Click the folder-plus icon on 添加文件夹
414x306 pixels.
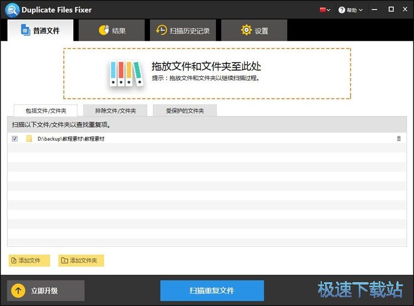(65, 261)
